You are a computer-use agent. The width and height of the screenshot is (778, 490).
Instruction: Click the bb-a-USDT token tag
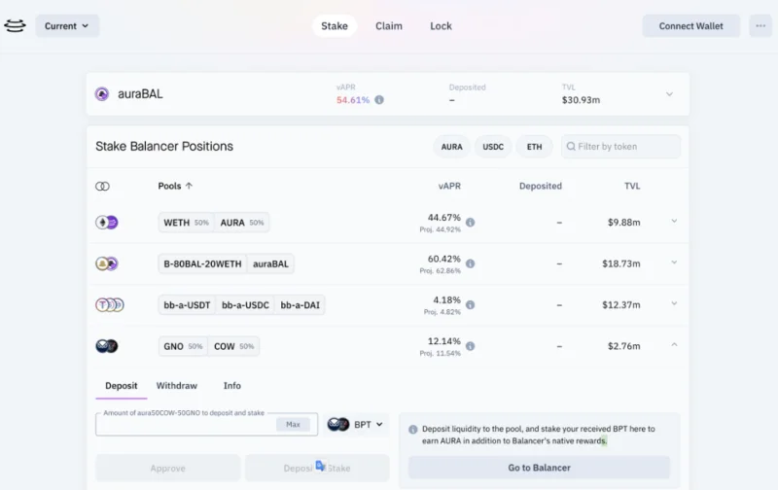pyautogui.click(x=187, y=305)
